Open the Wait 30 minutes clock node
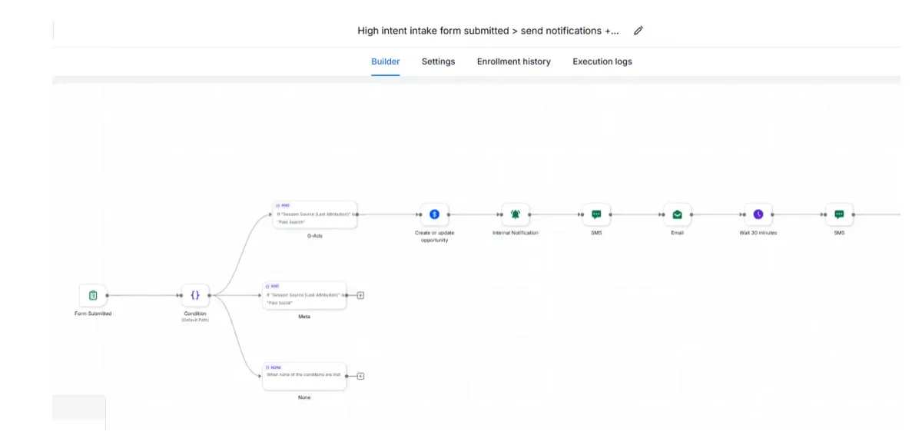 click(758, 214)
